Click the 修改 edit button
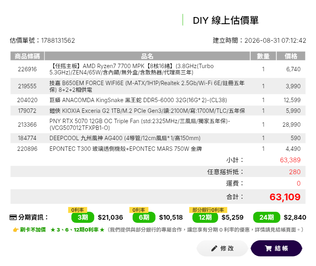 pos(222,248)
